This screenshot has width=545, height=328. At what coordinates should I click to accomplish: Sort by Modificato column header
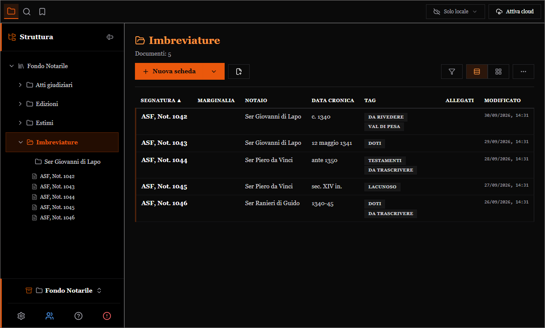502,100
